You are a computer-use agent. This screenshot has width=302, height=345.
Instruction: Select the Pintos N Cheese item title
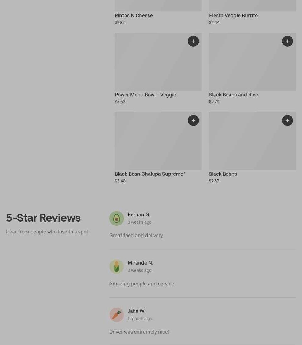pos(134,15)
